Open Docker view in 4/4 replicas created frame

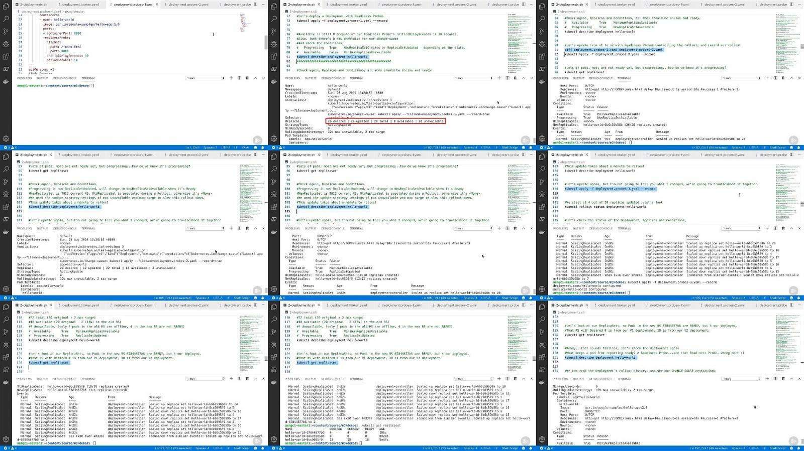click(x=6, y=382)
